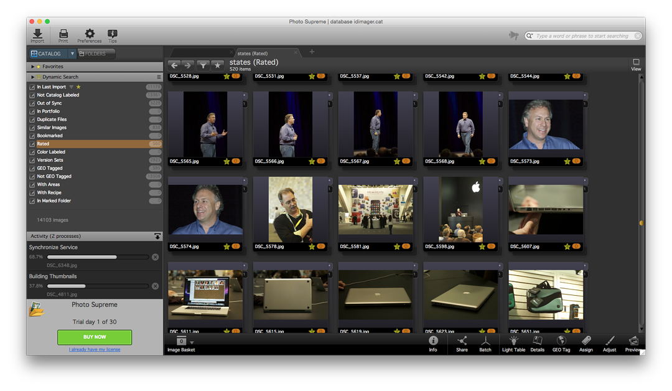Open the Adjust tool

point(609,344)
